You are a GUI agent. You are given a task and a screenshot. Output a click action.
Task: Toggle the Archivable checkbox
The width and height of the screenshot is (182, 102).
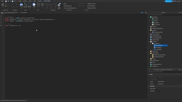tap(159, 89)
